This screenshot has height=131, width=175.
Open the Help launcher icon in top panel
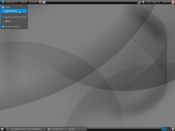(44, 2)
